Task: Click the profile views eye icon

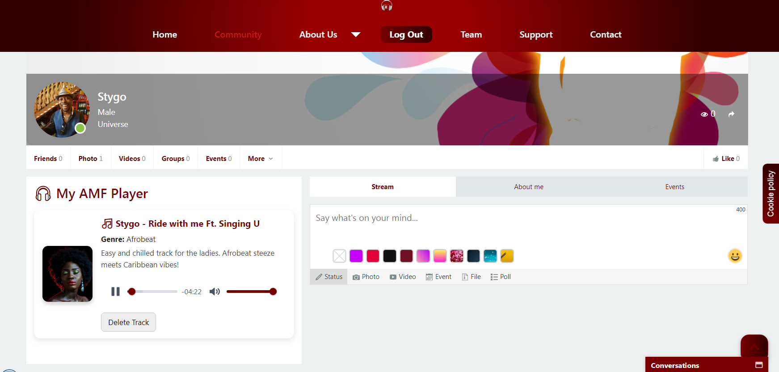Action: point(704,114)
